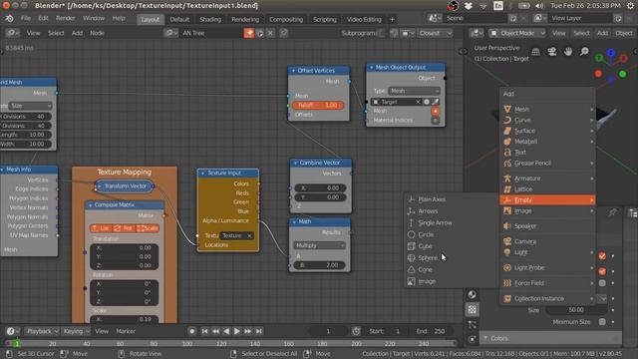
Task: Open the Render menu
Action: [x=65, y=19]
